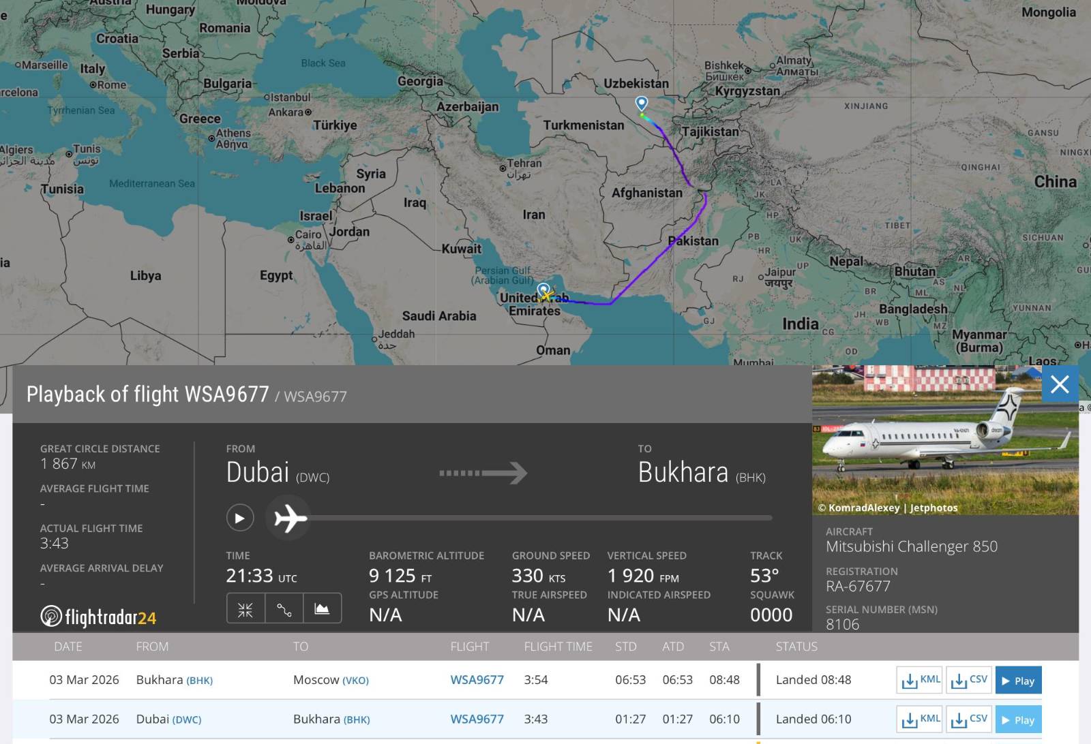Image resolution: width=1091 pixels, height=744 pixels.
Task: Click the aircraft photo thumbnail
Action: tap(945, 440)
